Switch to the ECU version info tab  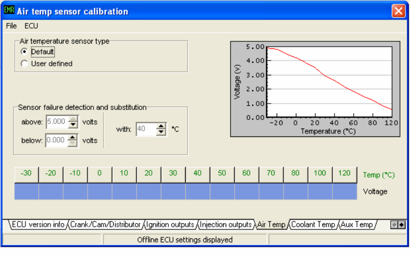[38, 225]
